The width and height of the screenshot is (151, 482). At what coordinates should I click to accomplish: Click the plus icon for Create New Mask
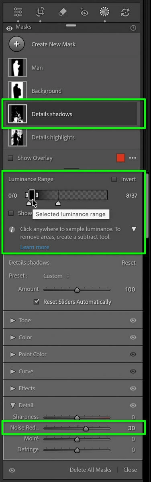pyautogui.click(x=16, y=44)
